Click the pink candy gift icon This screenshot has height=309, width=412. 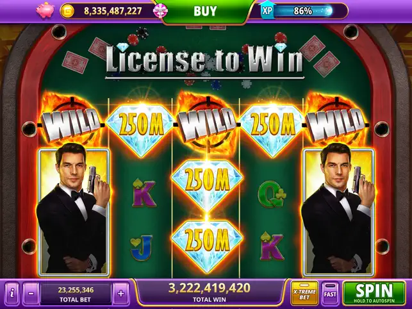pyautogui.click(x=160, y=11)
